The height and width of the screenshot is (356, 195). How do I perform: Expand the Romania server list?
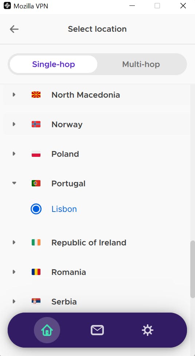pos(14,272)
